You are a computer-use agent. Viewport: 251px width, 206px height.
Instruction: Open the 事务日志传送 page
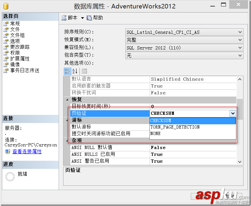tap(25, 70)
